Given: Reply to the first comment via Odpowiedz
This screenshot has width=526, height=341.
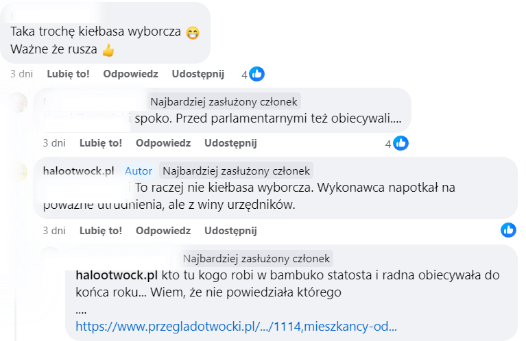Looking at the screenshot, I should click(130, 74).
